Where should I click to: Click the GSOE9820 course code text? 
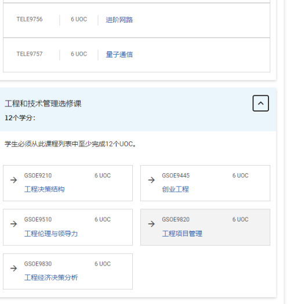point(176,220)
